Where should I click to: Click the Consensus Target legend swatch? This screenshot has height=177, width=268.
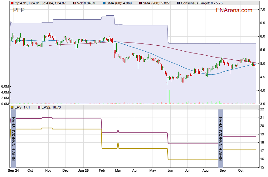click(x=178, y=3)
